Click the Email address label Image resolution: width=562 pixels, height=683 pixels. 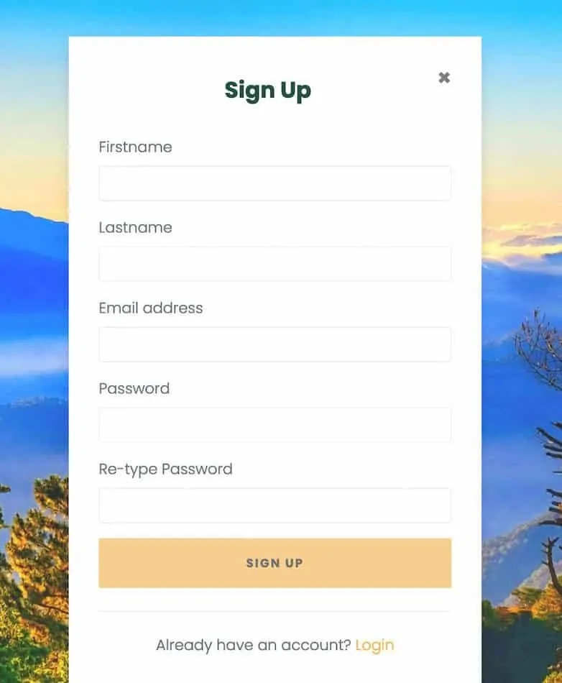point(151,308)
